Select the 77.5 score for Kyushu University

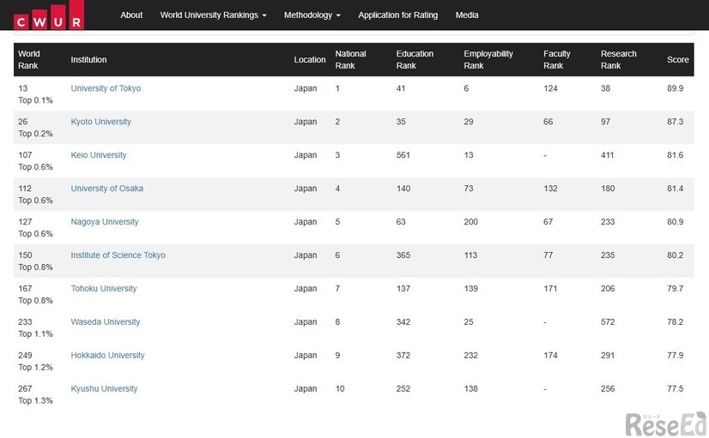[675, 389]
